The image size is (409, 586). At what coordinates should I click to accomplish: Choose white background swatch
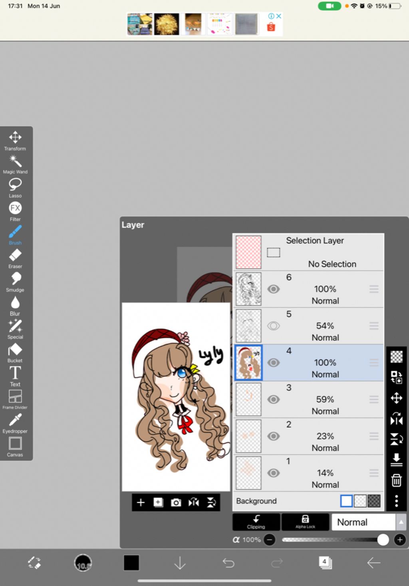[346, 501]
